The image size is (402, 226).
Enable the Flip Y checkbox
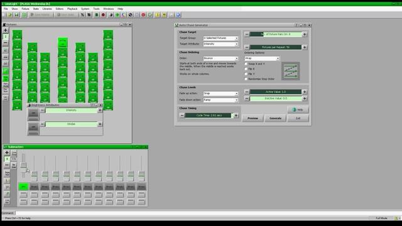(x=246, y=74)
